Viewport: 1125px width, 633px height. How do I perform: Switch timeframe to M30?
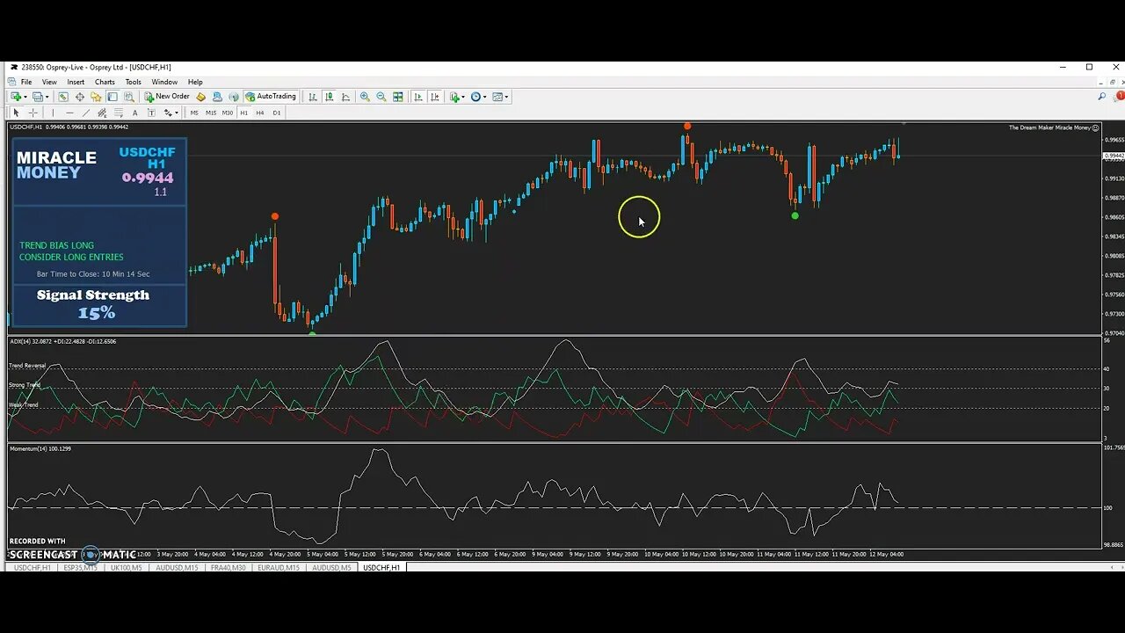point(228,113)
